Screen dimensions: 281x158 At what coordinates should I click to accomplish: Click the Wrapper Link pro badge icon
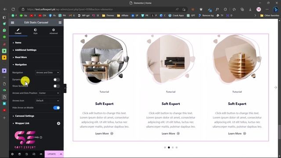(58, 123)
